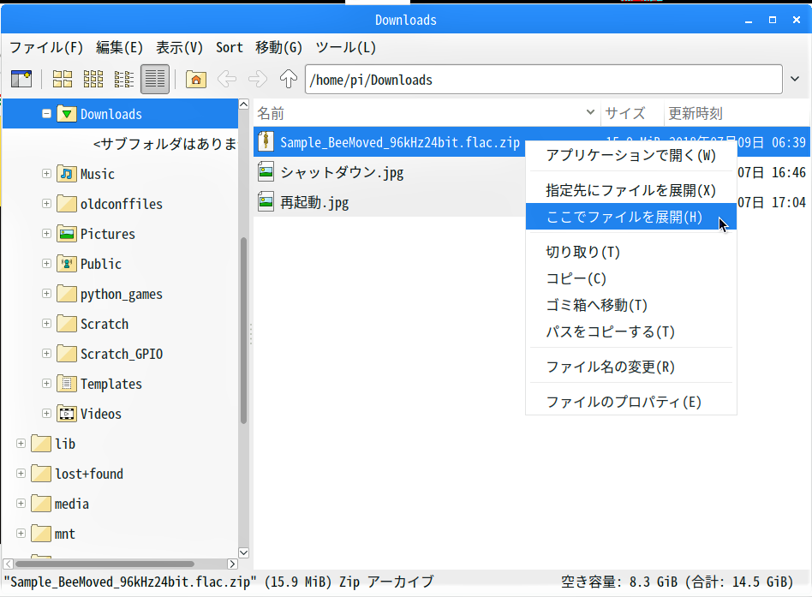
Task: Go up to the parent folder
Action: [x=289, y=80]
